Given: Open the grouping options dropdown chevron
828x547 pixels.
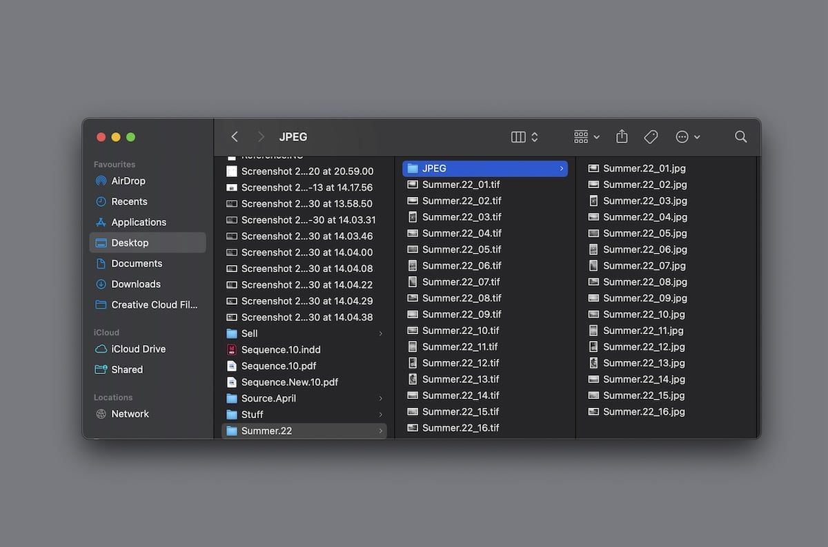Looking at the screenshot, I should click(596, 136).
